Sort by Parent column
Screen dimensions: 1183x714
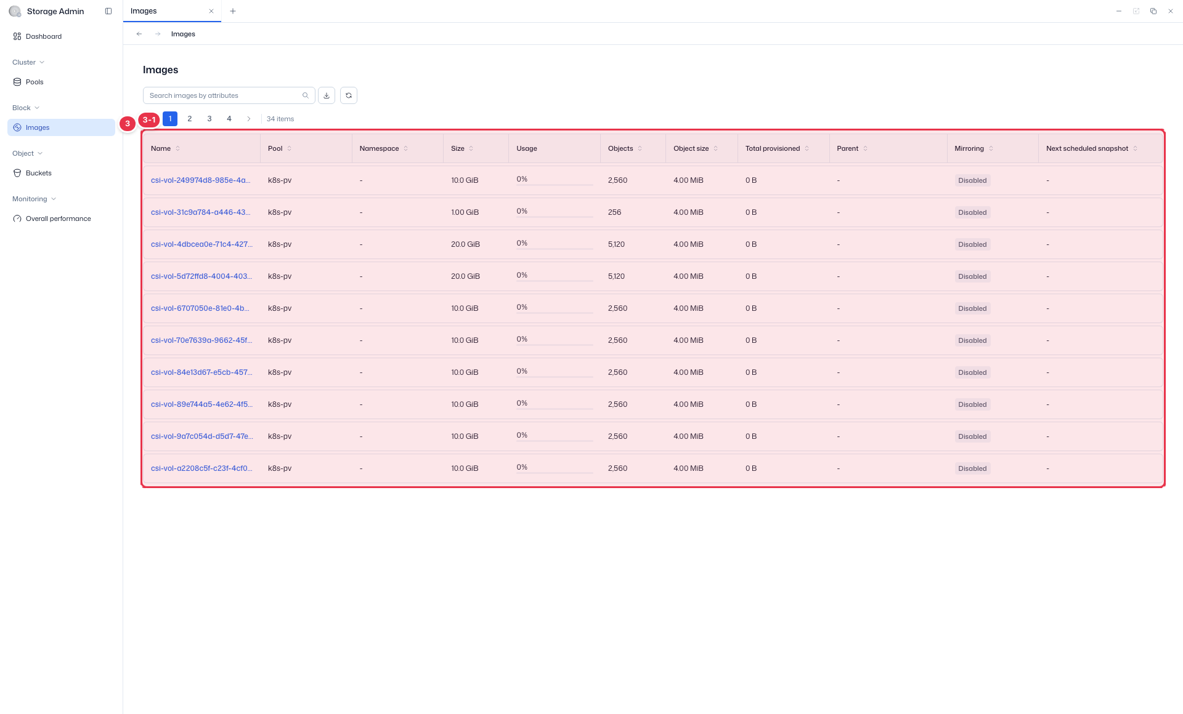tap(866, 148)
